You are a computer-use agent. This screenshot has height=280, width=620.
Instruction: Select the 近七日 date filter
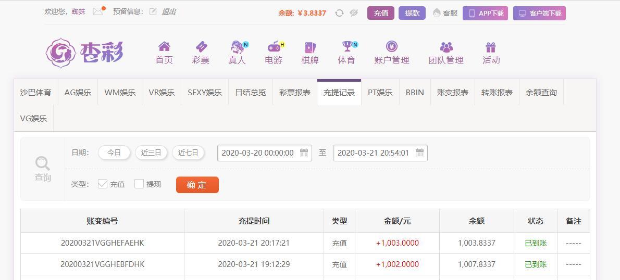pyautogui.click(x=188, y=152)
